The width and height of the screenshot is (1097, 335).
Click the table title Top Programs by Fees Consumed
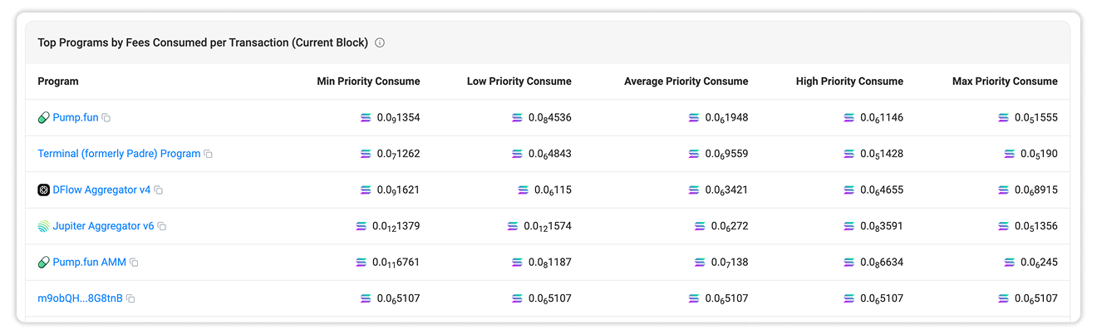203,42
